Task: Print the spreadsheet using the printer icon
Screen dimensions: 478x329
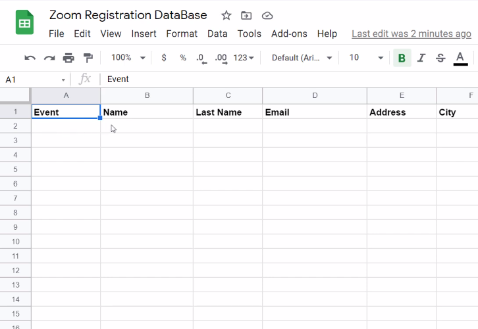Action: pyautogui.click(x=68, y=58)
